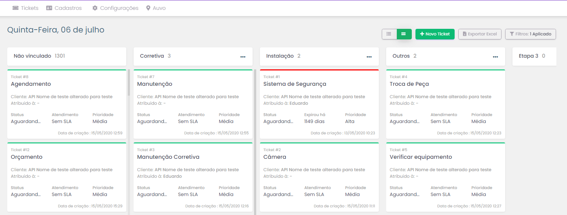Click the Não vinculado column scrollbar
567x215 pixels.
[128, 83]
